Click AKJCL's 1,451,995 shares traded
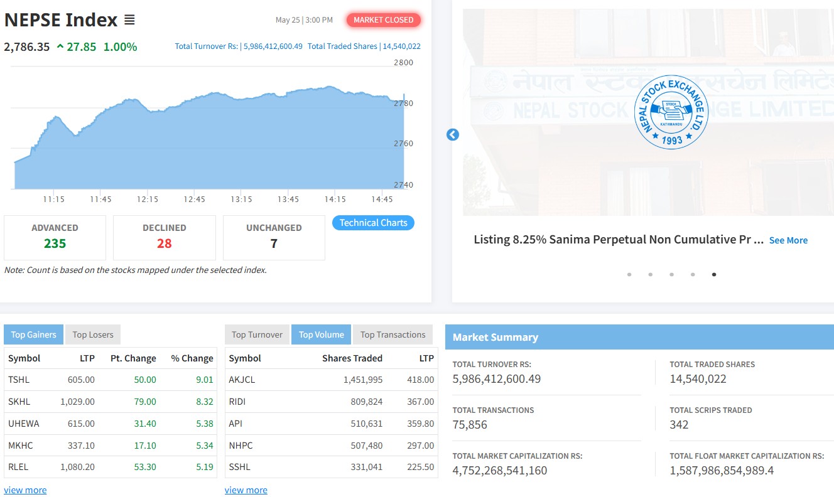 click(363, 380)
